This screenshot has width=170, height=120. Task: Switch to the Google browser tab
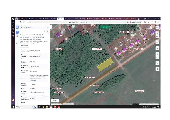click(119, 19)
